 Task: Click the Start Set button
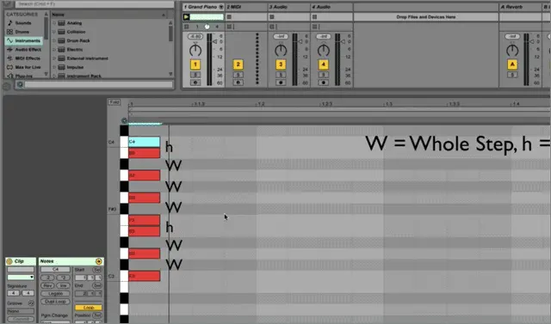97,270
